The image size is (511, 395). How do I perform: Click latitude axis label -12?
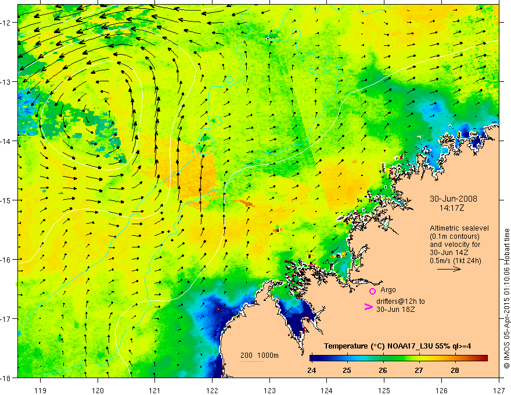click(x=6, y=23)
